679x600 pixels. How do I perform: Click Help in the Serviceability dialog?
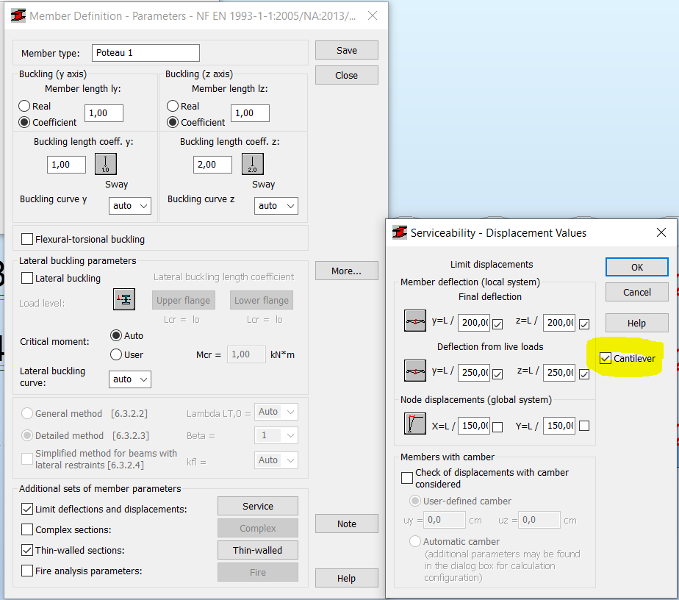tap(636, 324)
